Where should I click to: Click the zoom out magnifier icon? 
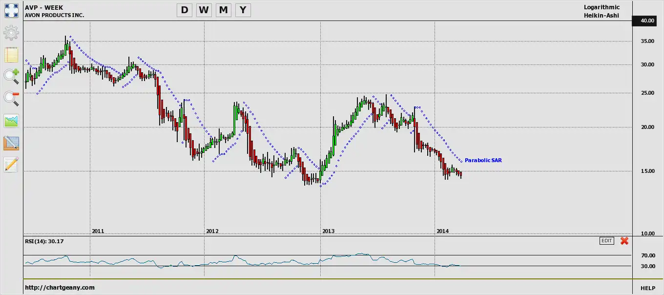[x=11, y=99]
